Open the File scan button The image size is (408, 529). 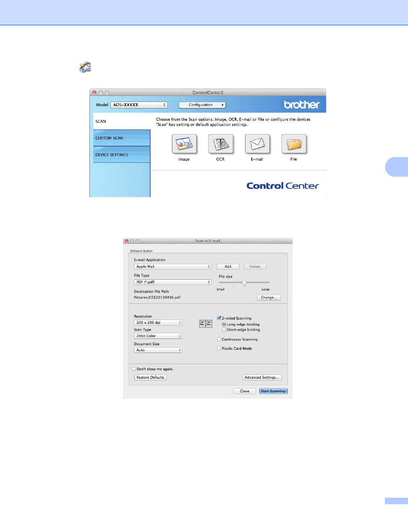pos(294,144)
